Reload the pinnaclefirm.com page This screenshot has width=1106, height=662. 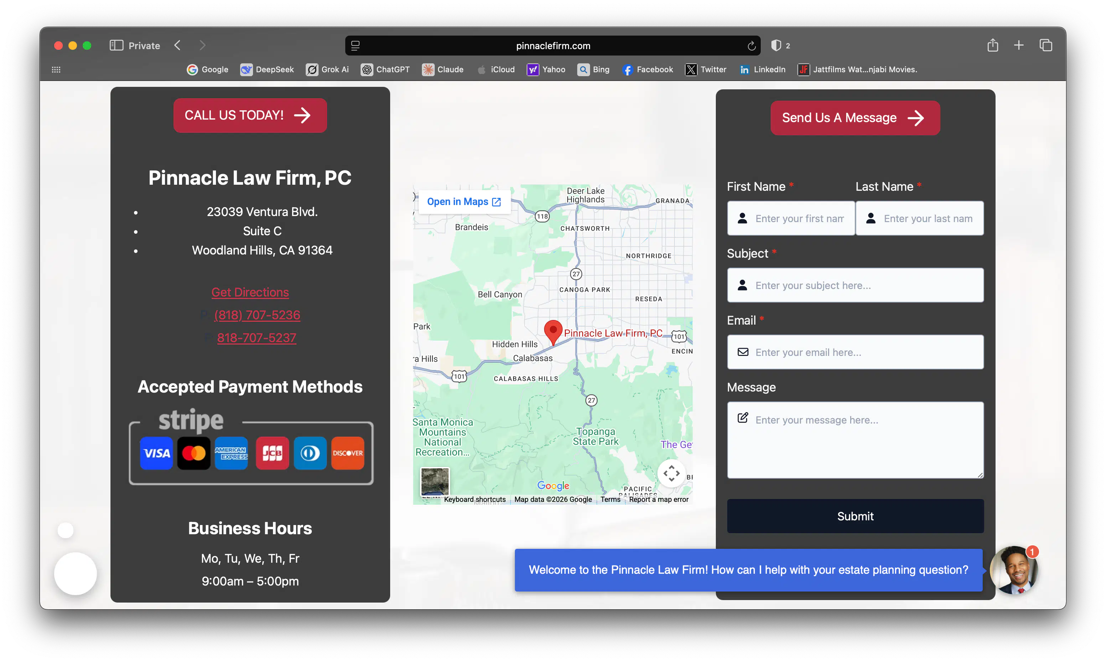(x=751, y=46)
